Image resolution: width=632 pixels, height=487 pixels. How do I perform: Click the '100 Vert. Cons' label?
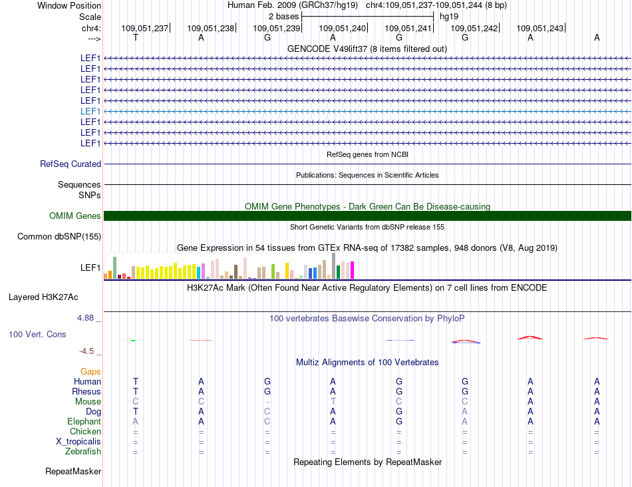click(37, 334)
